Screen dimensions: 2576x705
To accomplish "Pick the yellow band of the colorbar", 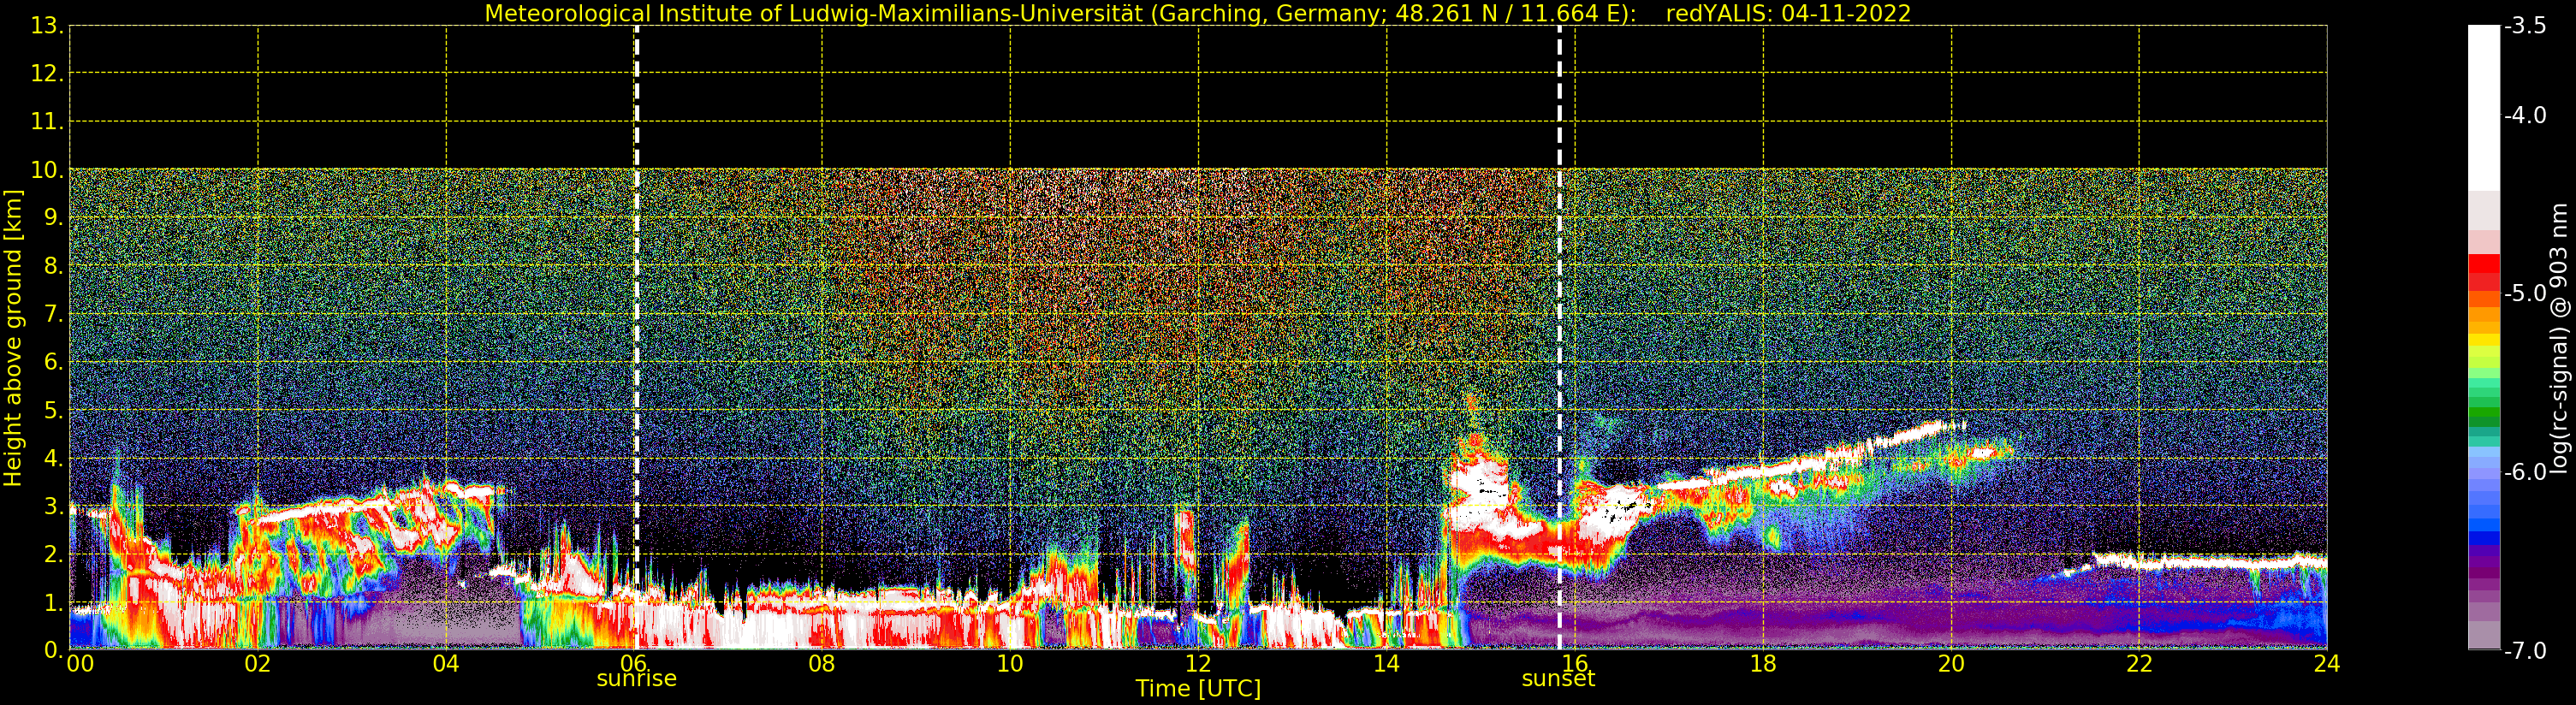I will point(2484,340).
